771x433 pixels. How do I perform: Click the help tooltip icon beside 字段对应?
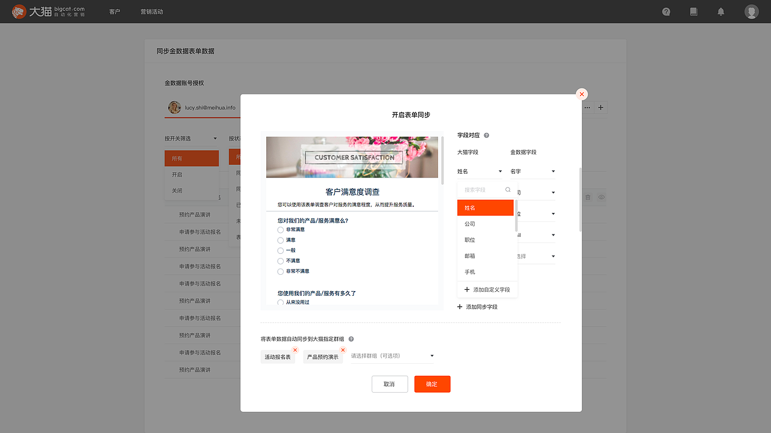click(486, 135)
